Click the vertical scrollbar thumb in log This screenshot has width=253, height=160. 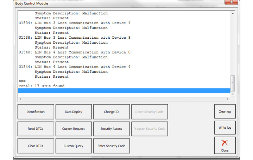(233, 83)
